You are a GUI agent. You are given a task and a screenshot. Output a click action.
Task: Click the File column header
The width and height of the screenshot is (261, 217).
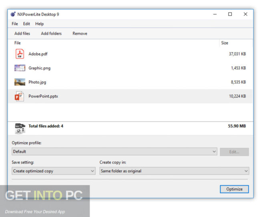pyautogui.click(x=18, y=43)
